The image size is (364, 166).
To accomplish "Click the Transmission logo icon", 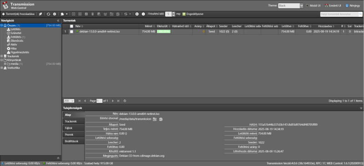I will 5,5.
